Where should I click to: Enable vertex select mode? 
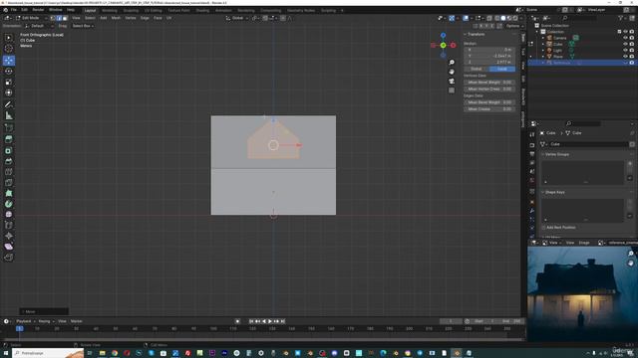click(53, 18)
